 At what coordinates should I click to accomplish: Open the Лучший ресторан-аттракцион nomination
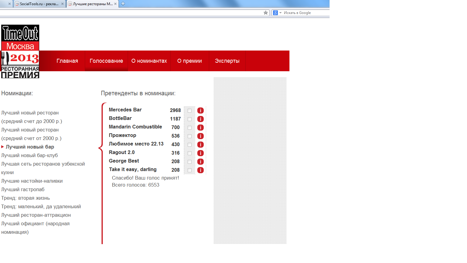(36, 215)
